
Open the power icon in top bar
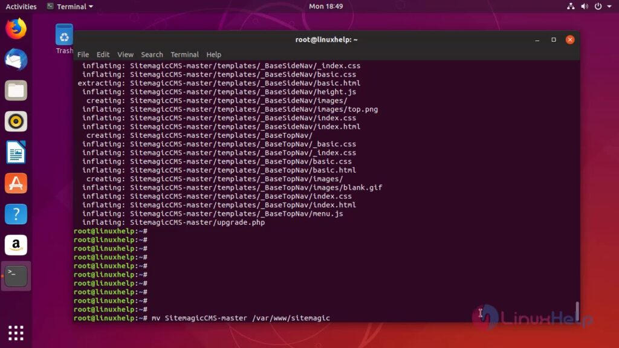click(x=598, y=6)
